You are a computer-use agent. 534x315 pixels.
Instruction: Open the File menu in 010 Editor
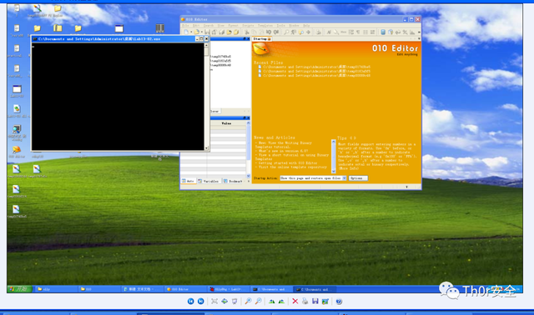click(185, 26)
